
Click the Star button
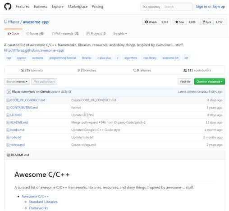pyautogui.click(x=179, y=22)
